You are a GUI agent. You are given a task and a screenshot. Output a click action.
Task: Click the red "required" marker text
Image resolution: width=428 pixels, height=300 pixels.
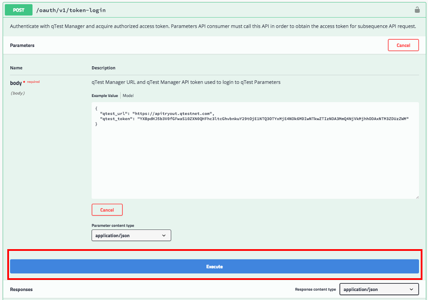tap(33, 82)
